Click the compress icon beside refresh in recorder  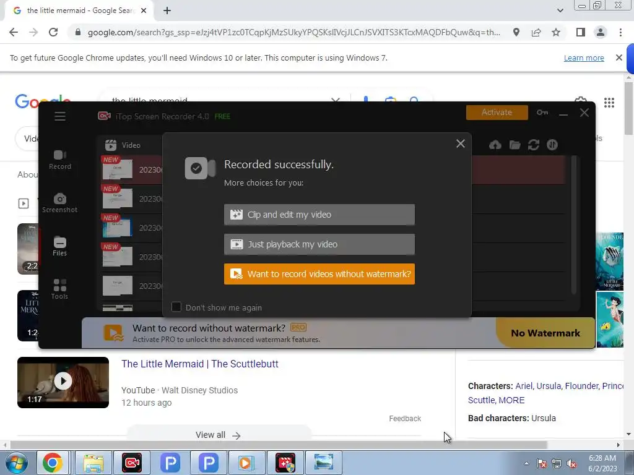[552, 145]
